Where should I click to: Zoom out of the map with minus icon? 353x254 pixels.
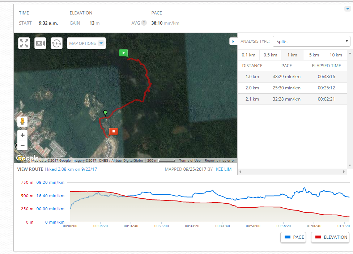point(22,145)
